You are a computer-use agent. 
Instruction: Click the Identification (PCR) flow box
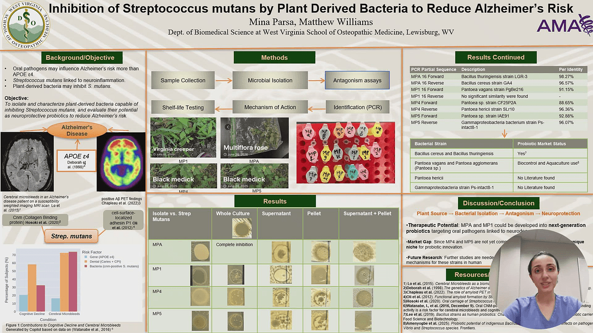357,107
